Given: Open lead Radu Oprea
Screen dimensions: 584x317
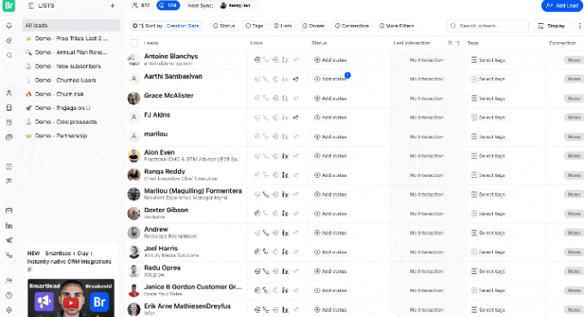Looking at the screenshot, I should pos(162,268).
